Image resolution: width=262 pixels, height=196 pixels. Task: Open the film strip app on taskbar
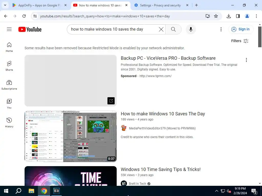point(56,191)
